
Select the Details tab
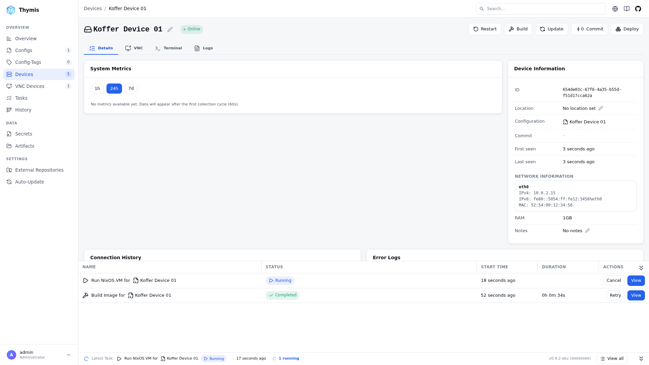point(101,48)
